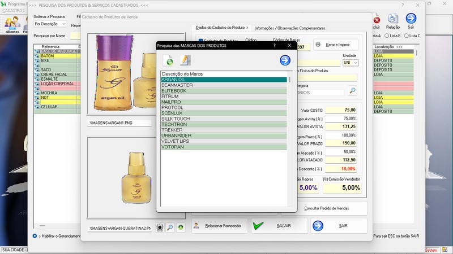The width and height of the screenshot is (453, 254).
Task: Select the NAILPRO brand in the list
Action: 225,102
